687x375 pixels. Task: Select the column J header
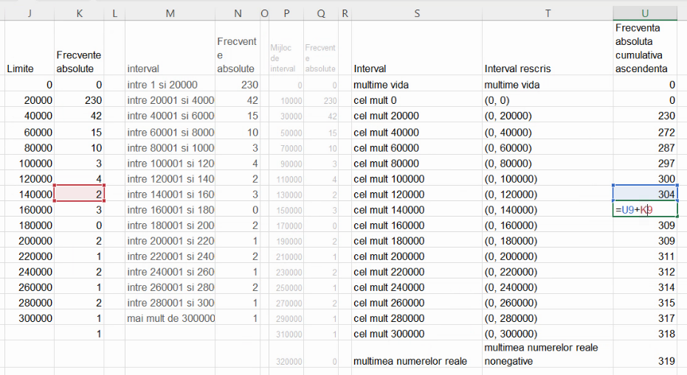(x=29, y=13)
